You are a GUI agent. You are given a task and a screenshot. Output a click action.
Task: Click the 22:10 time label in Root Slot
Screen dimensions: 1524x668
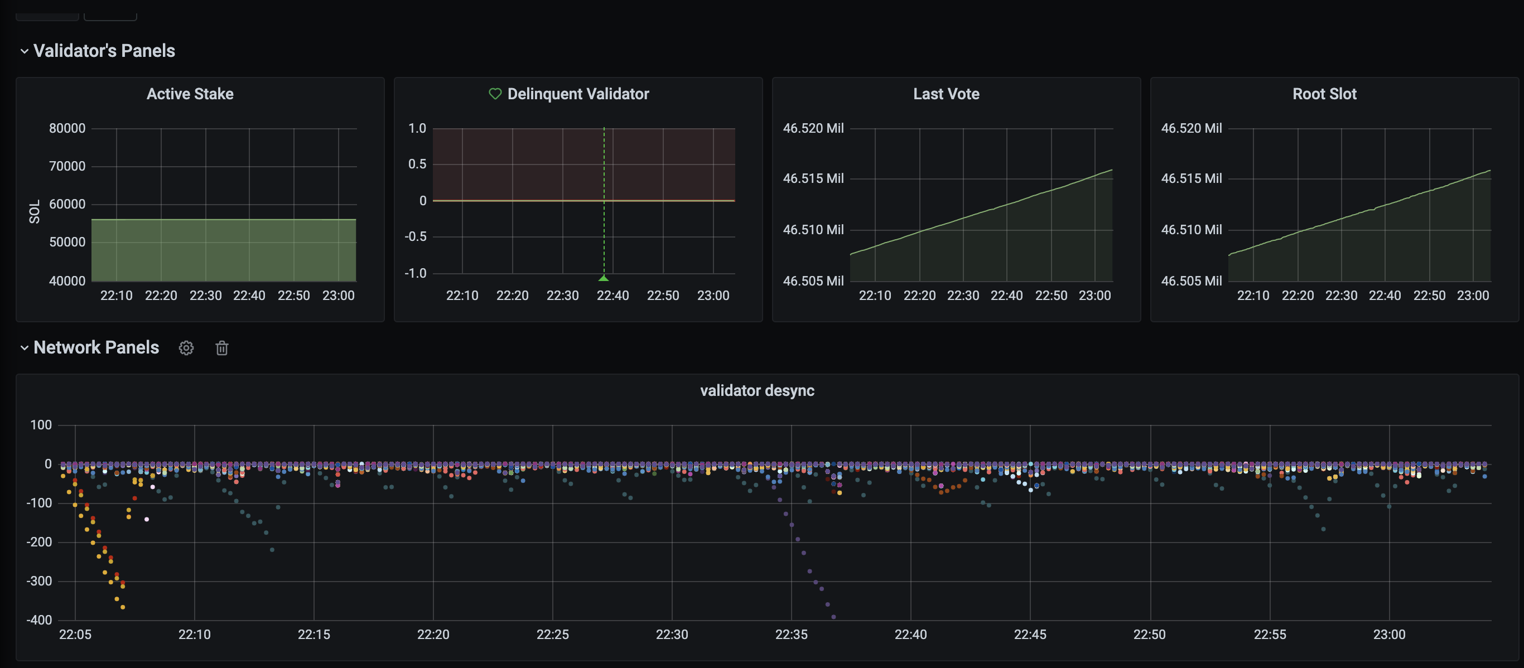[x=1252, y=296]
